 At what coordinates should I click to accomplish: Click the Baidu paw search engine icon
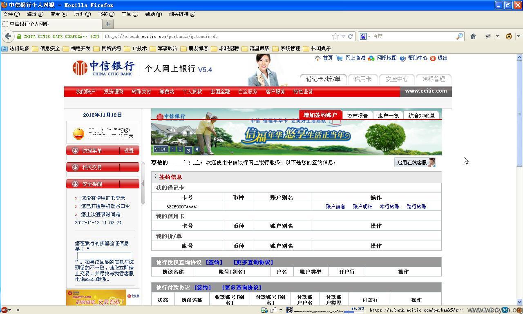click(x=363, y=36)
